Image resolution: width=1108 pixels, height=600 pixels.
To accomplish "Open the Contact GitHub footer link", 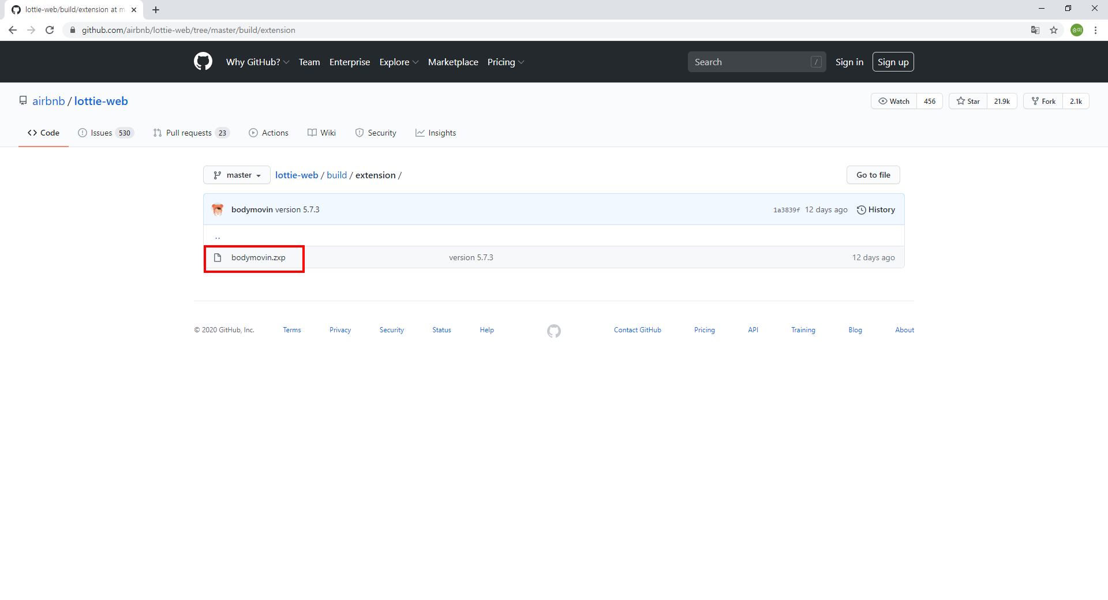I will point(638,330).
